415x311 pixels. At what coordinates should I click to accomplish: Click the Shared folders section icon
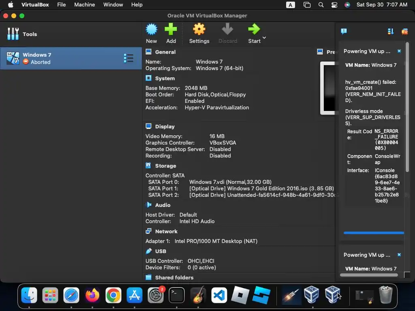point(148,277)
